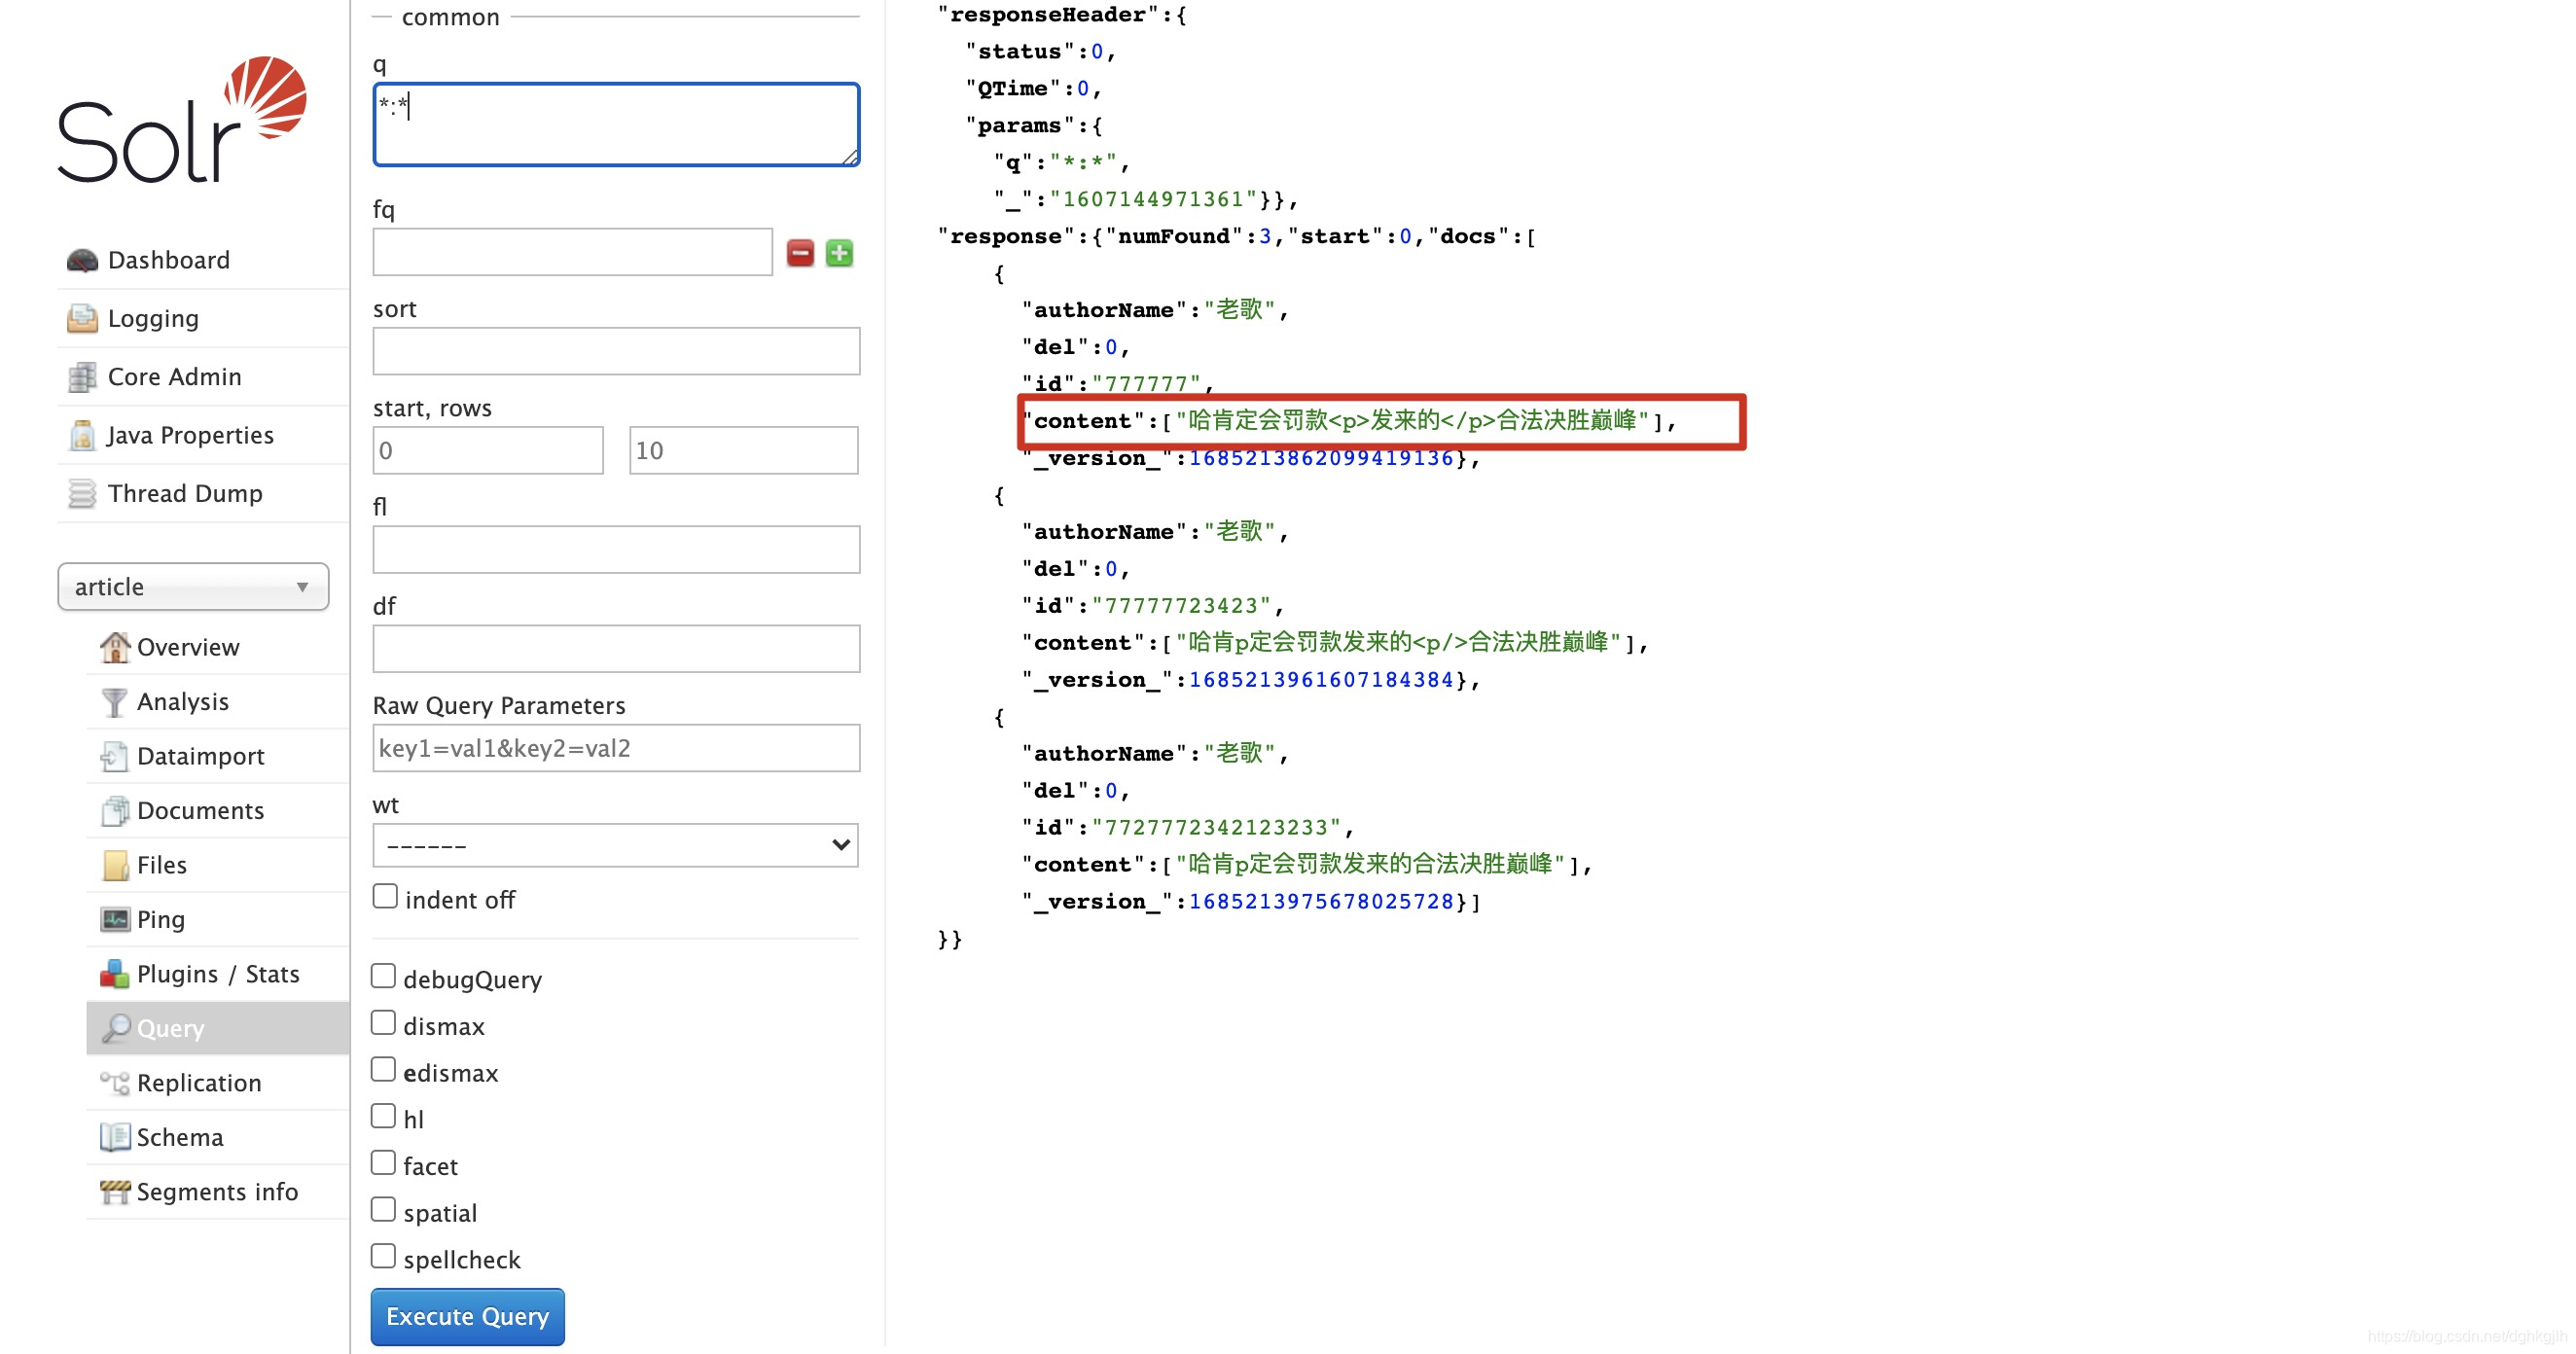Open the Plugins / Stats blocks icon
The width and height of the screenshot is (2576, 1354).
click(115, 974)
